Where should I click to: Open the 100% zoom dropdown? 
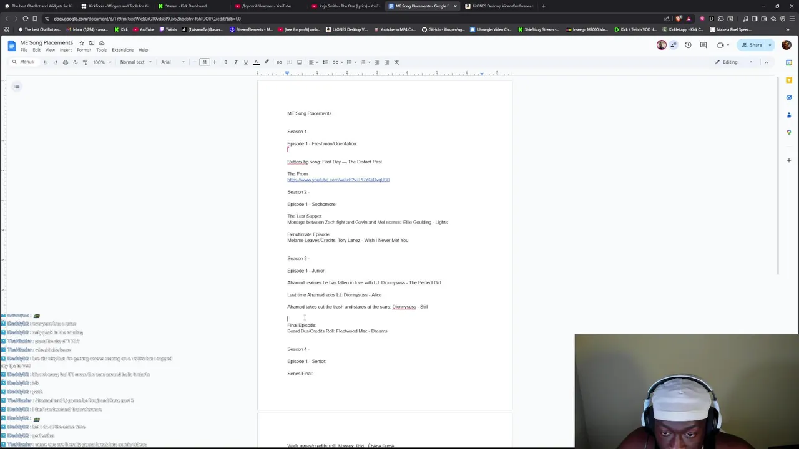pos(102,62)
